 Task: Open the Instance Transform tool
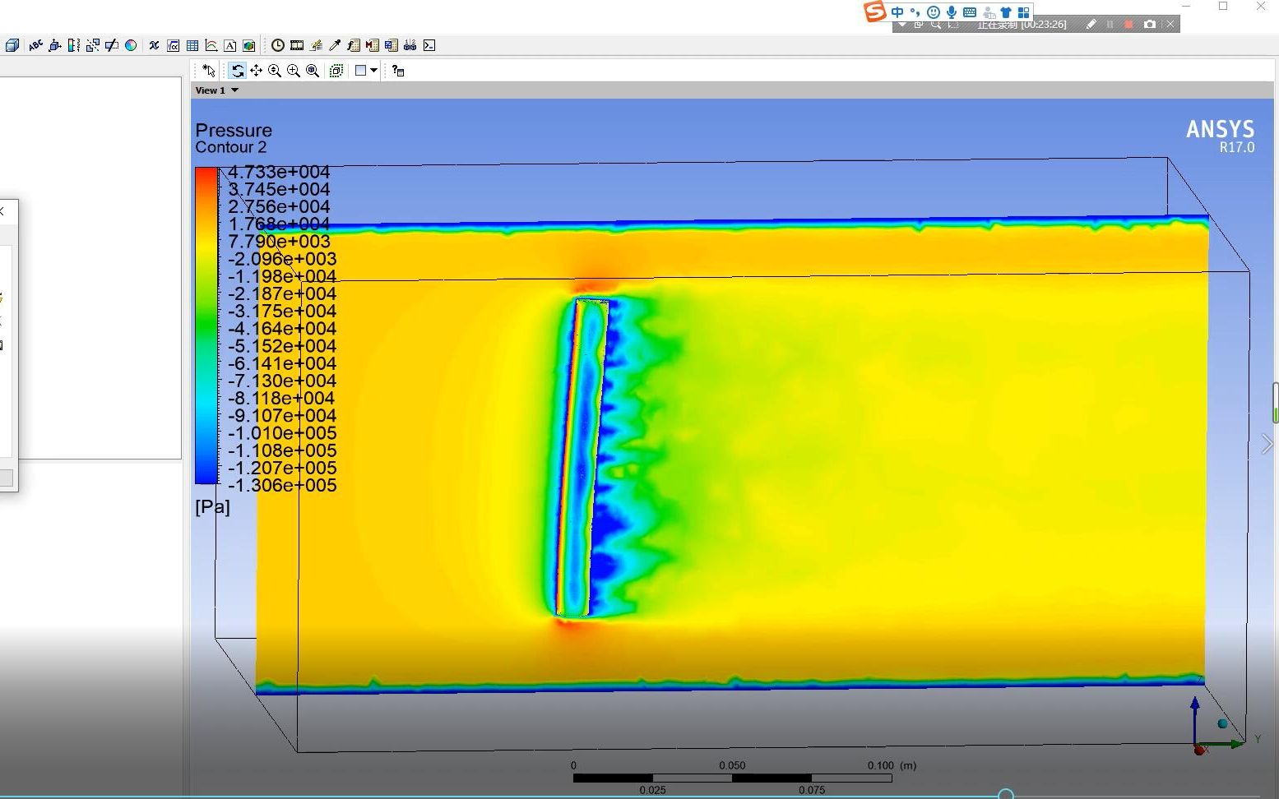tap(93, 45)
